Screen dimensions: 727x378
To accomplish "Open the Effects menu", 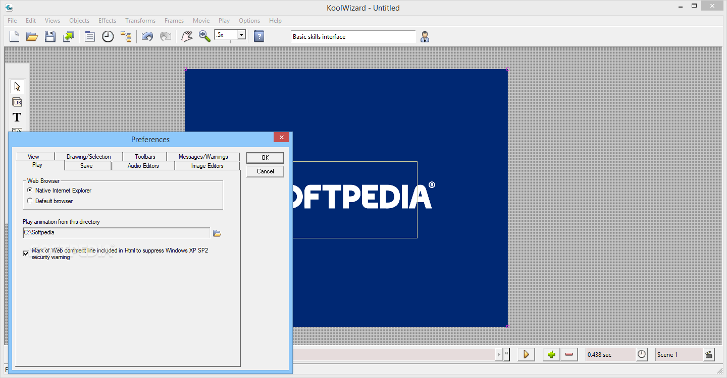I will 107,21.
